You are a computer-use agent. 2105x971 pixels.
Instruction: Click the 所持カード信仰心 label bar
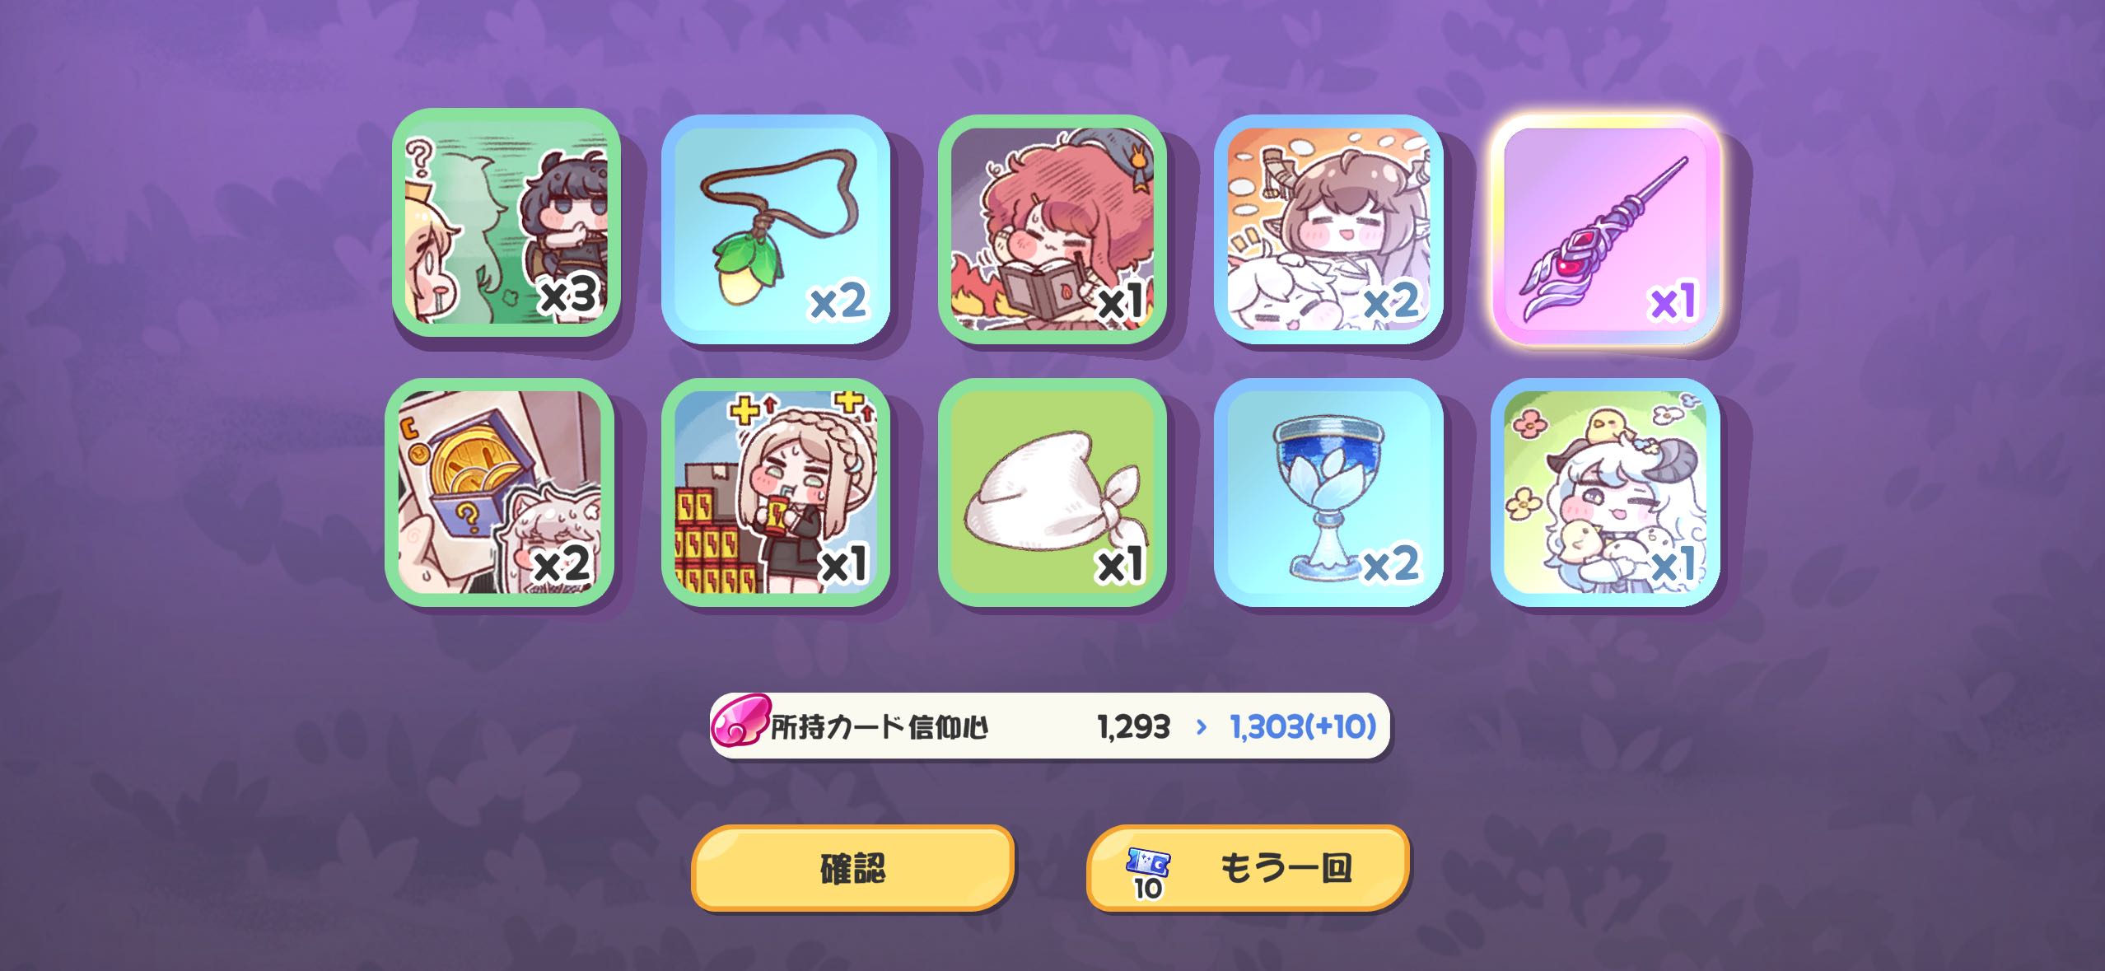(1050, 726)
